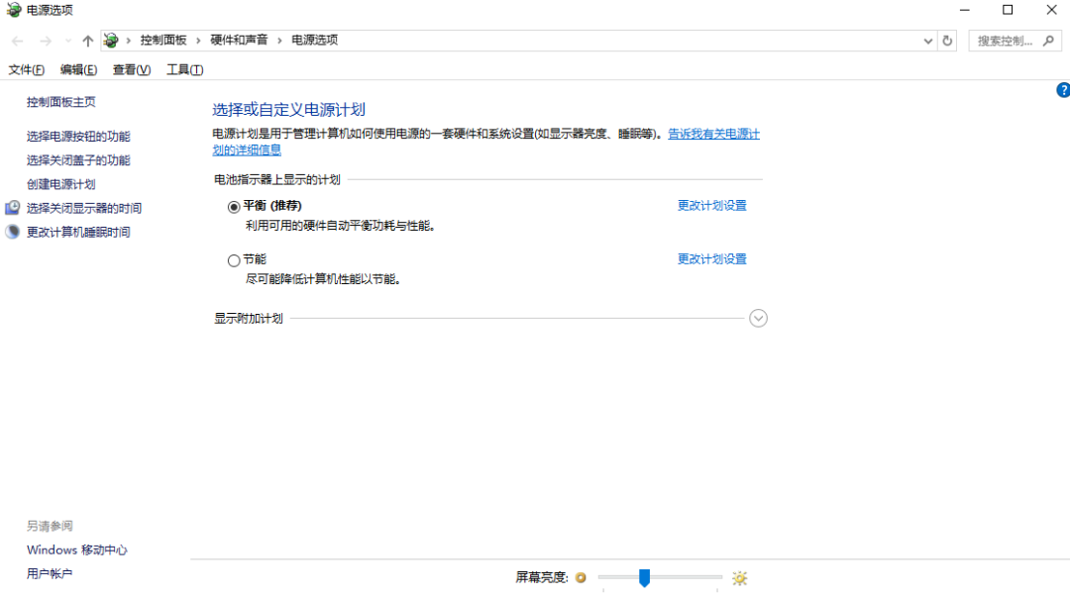Open help via the question mark icon
This screenshot has height=599, width=1070.
point(1063,89)
